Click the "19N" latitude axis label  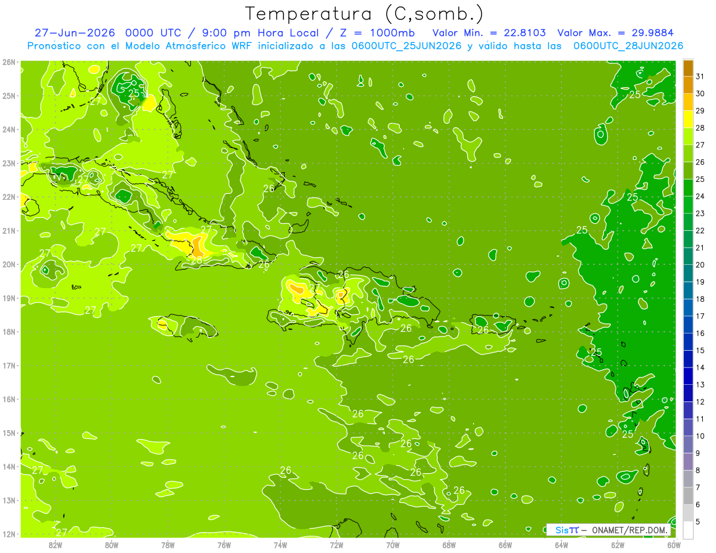(x=8, y=298)
